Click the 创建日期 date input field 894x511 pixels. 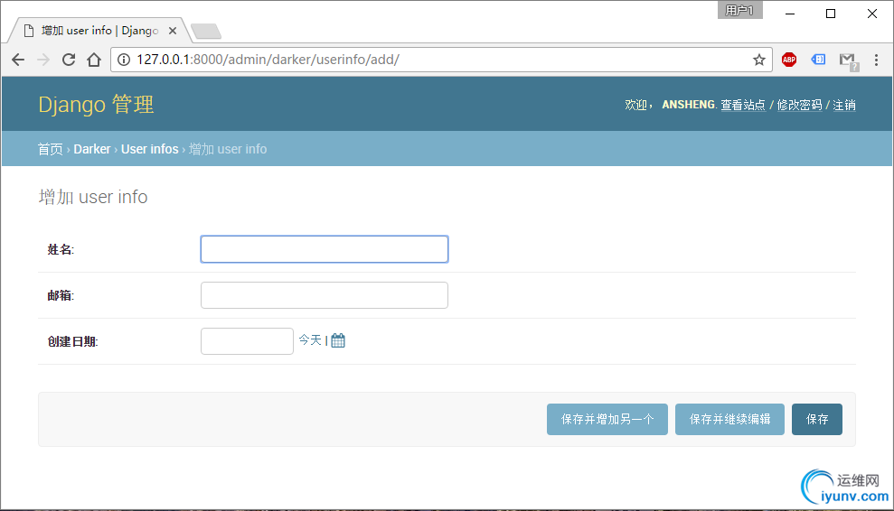point(247,341)
